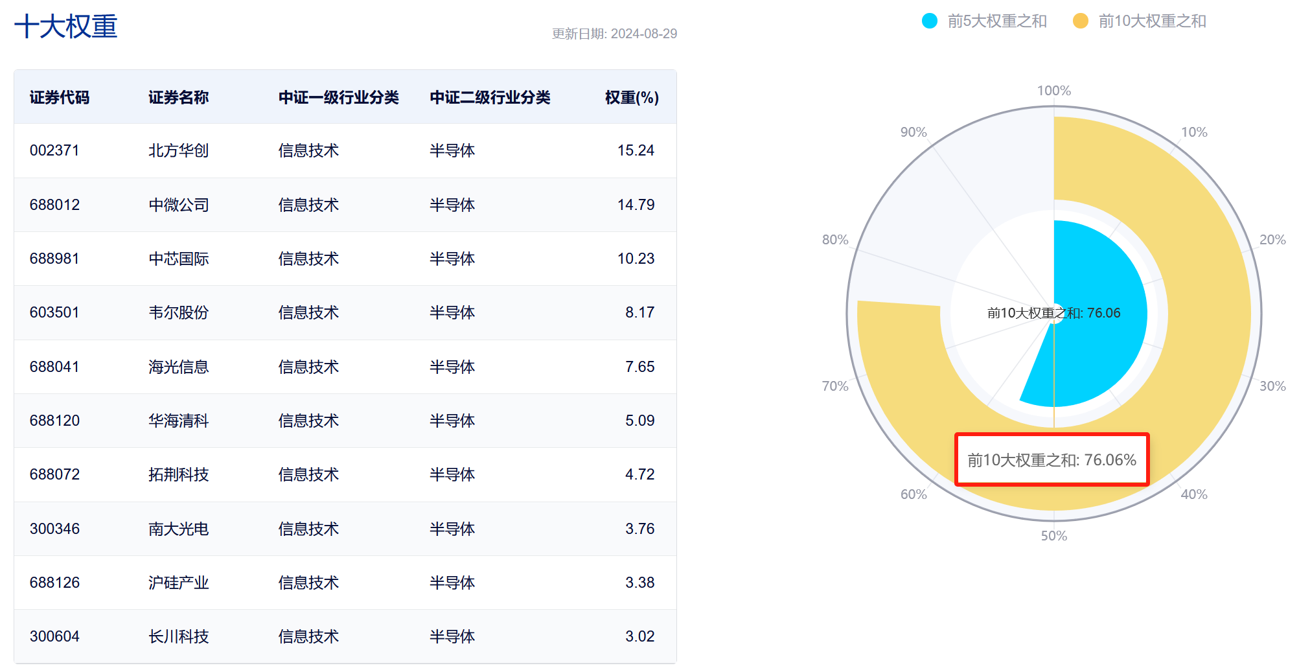This screenshot has width=1299, height=672.
Task: Click the chart center label 前10大权重之和
Action: [x=1053, y=312]
